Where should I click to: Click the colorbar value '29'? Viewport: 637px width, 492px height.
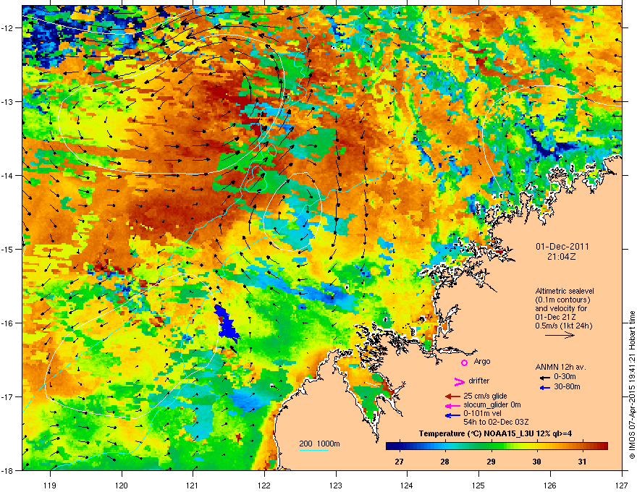491,462
